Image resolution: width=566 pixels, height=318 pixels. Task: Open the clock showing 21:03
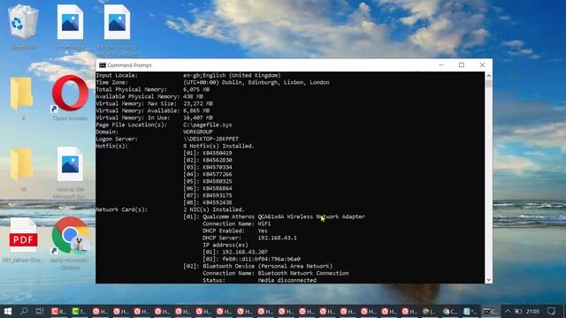pos(532,311)
